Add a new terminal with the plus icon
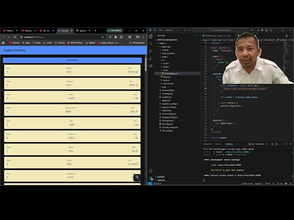The image size is (294, 220). (x=266, y=144)
